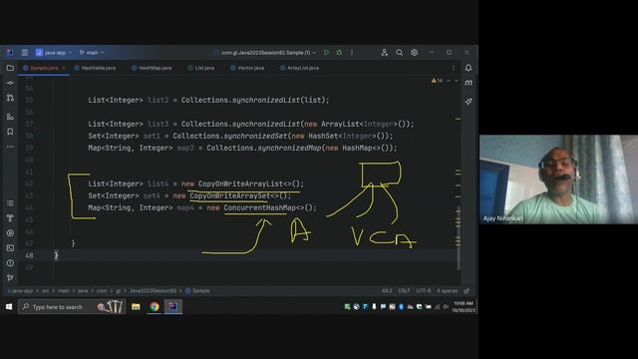Open more run actions menu
Image resolution: width=638 pixels, height=359 pixels.
click(x=352, y=53)
